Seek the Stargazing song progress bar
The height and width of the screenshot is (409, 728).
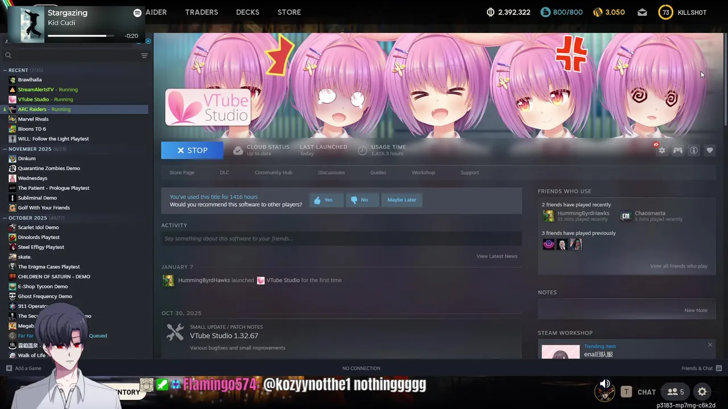coord(81,36)
